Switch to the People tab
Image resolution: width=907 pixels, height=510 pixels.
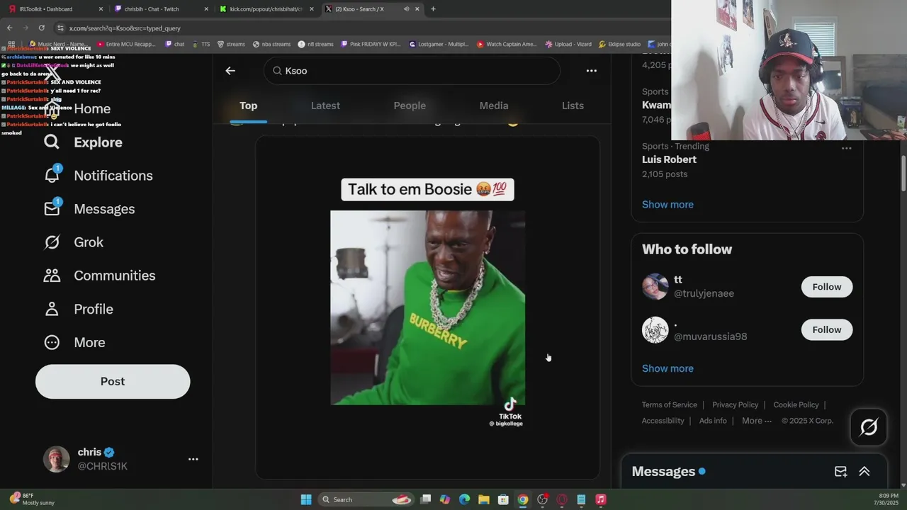(410, 106)
